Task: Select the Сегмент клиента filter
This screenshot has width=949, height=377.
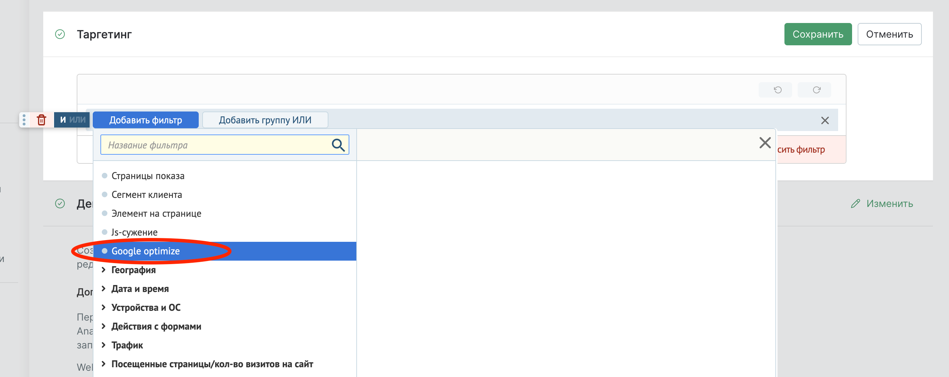Action: [225, 195]
